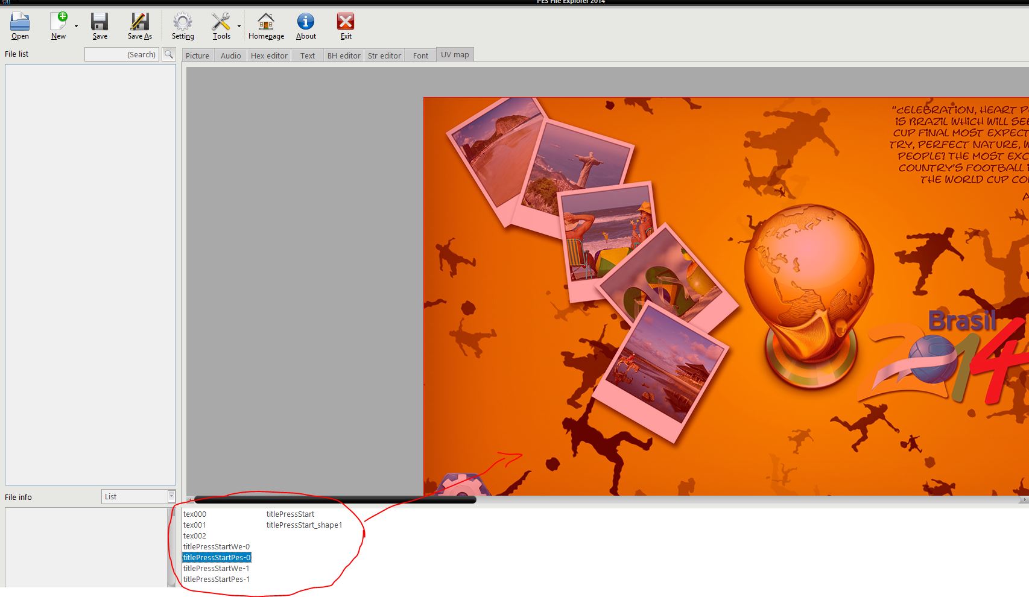Open a file with the Open icon
Screen dimensions: 1029x597
pos(20,22)
